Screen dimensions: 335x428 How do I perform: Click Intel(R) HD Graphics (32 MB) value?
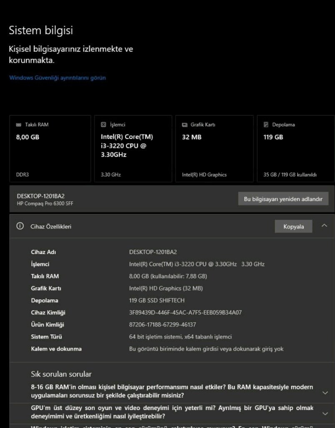(x=166, y=288)
